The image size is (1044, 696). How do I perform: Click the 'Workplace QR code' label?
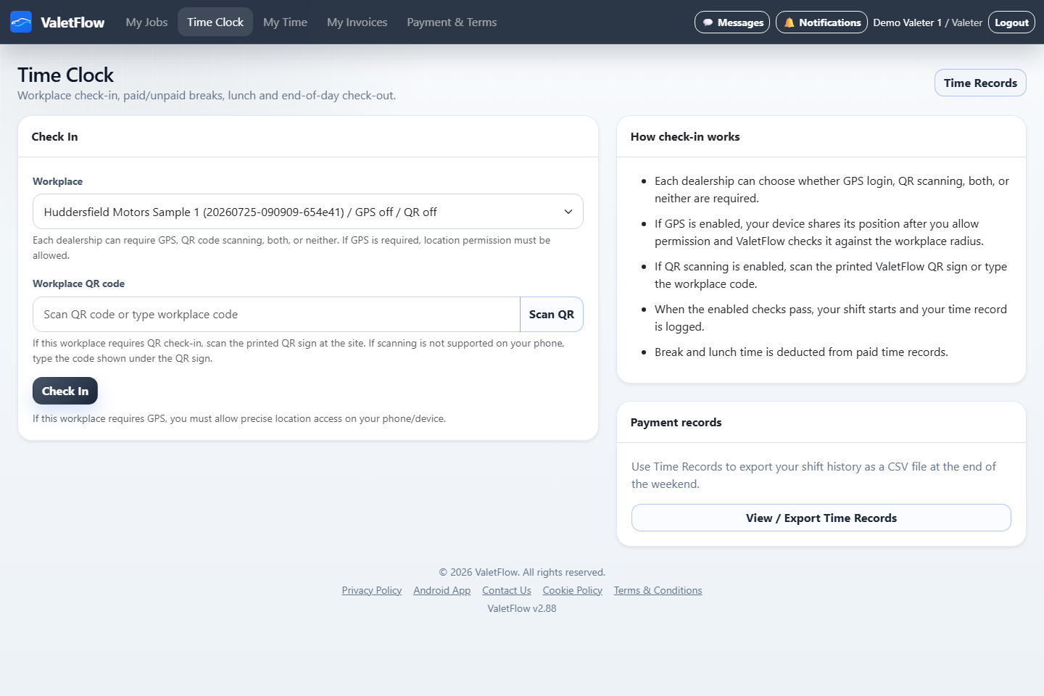tap(78, 283)
